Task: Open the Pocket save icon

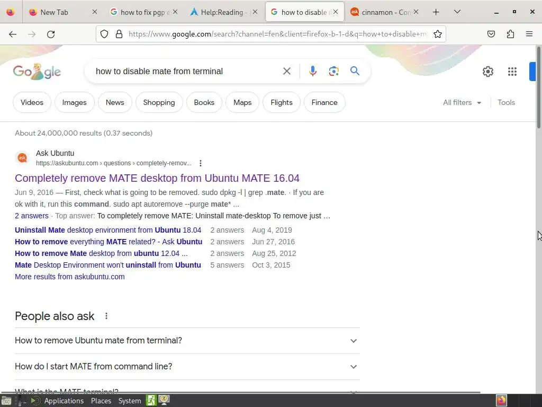Action: click(491, 34)
